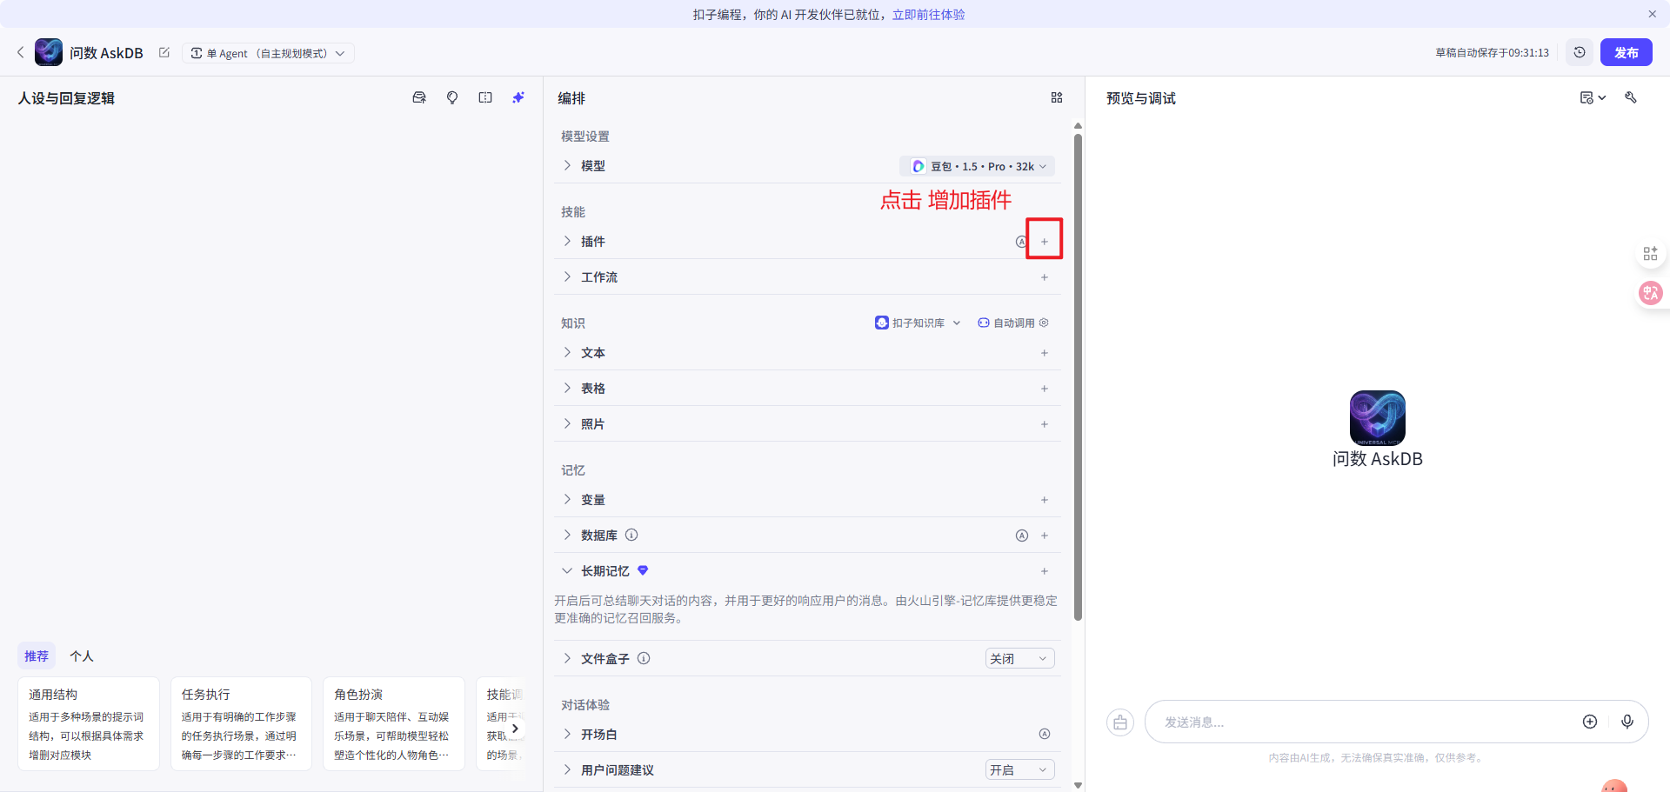The height and width of the screenshot is (792, 1670).
Task: Expand the 文件盒子 section
Action: (x=567, y=658)
